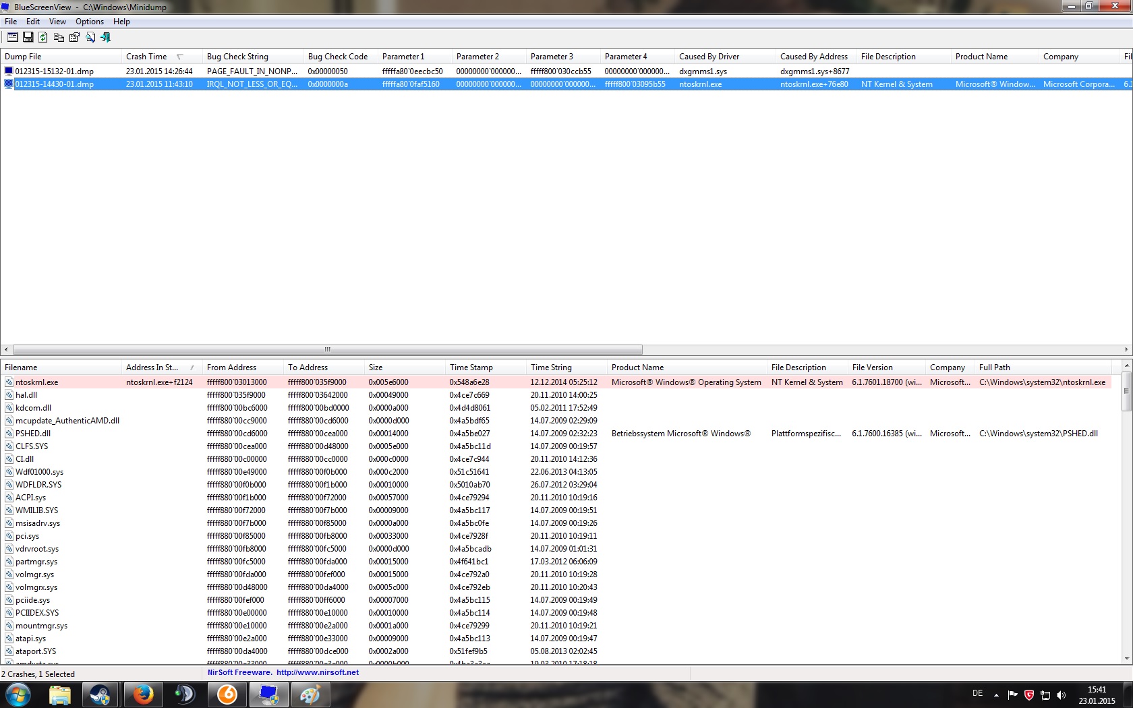The height and width of the screenshot is (708, 1133).
Task: Click the G Data security tray icon
Action: [x=1029, y=695]
